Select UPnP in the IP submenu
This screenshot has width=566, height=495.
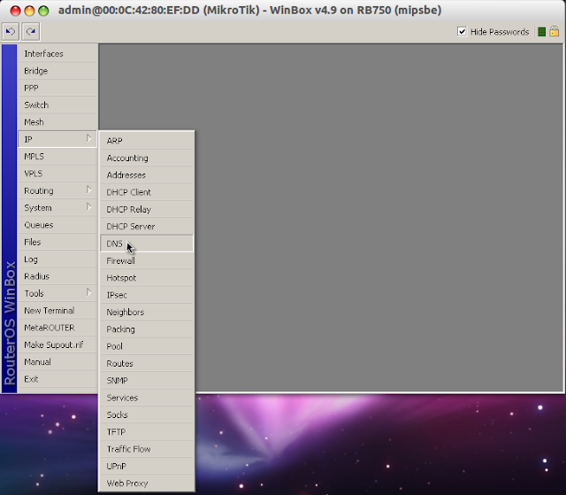tap(147, 466)
